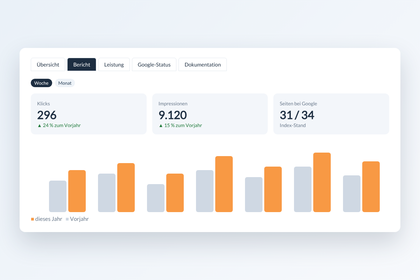The image size is (420, 280).
Task: Click the last gray bar in chart
Action: click(x=352, y=194)
